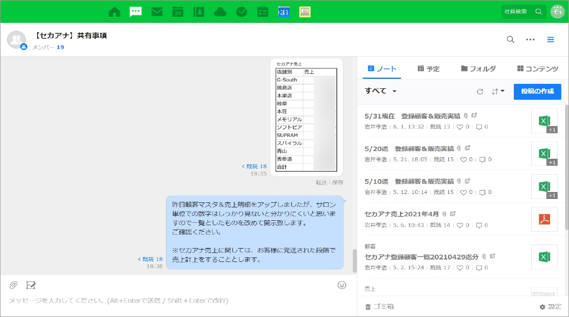
Task: Click the paperclip attach file icon
Action: coord(13,285)
